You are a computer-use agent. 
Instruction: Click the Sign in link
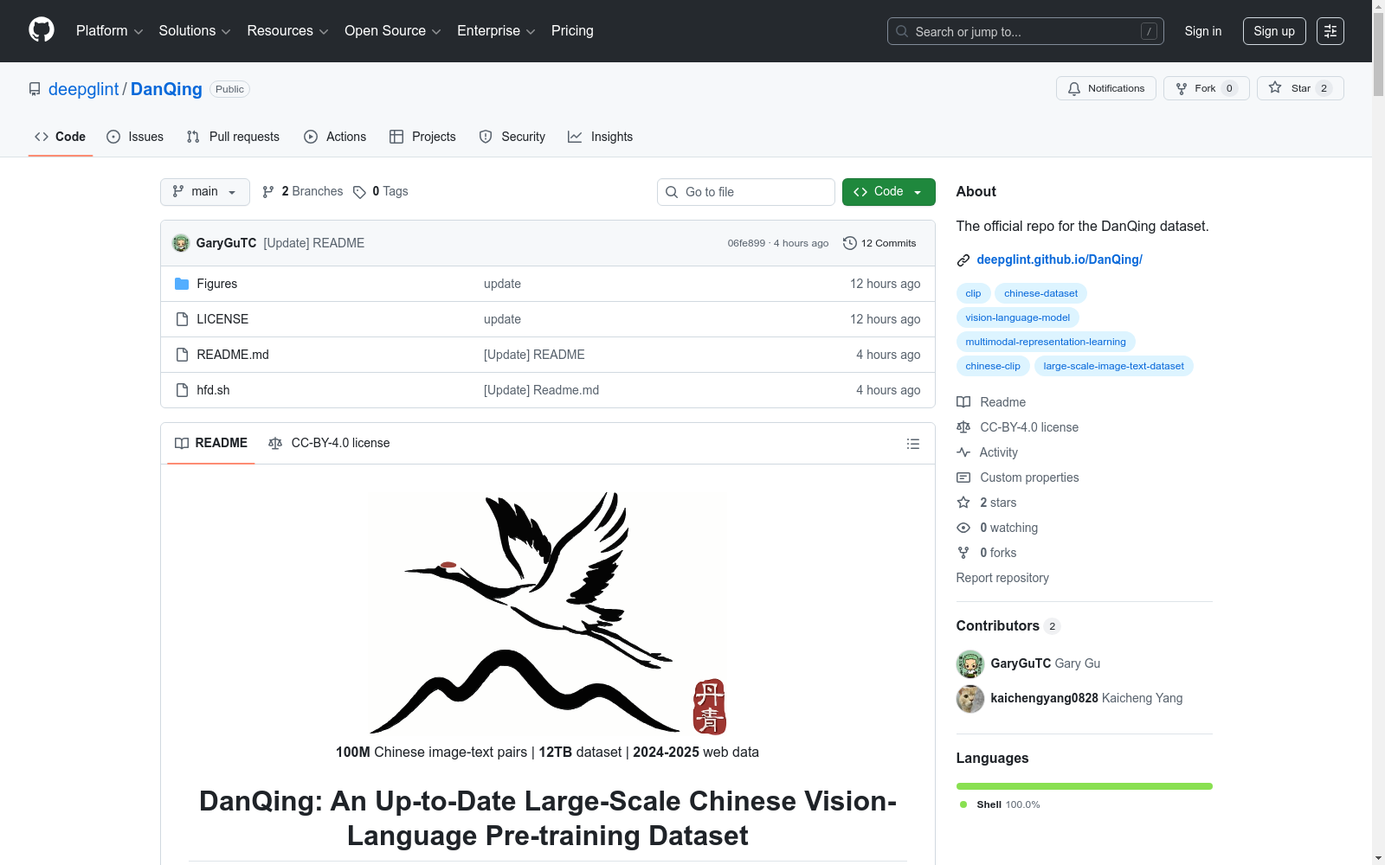coord(1203,31)
